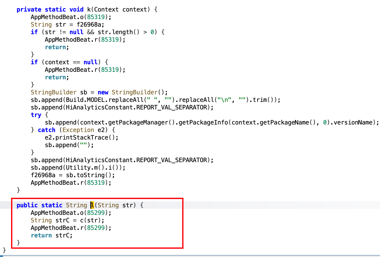The height and width of the screenshot is (257, 380).
Task: Click the 'context == null' condition
Action: tap(71, 62)
